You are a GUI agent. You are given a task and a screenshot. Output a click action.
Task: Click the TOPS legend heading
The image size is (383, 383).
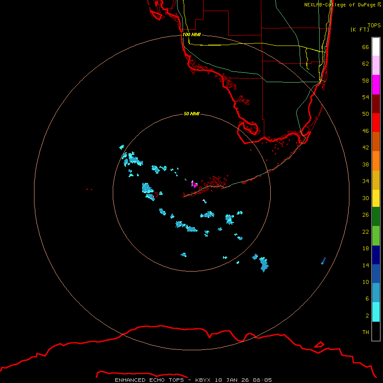click(x=374, y=25)
